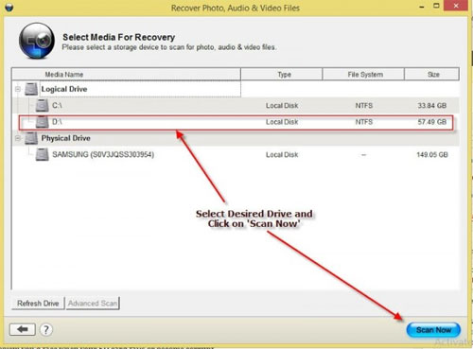The image size is (473, 349).
Task: Click the C:\ drive disk icon
Action: pos(42,105)
